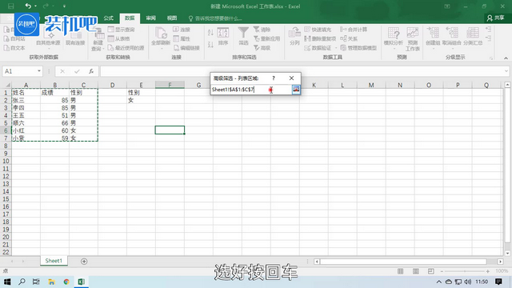Click the collapse dialog range selector button
The width and height of the screenshot is (512, 288).
(x=296, y=90)
